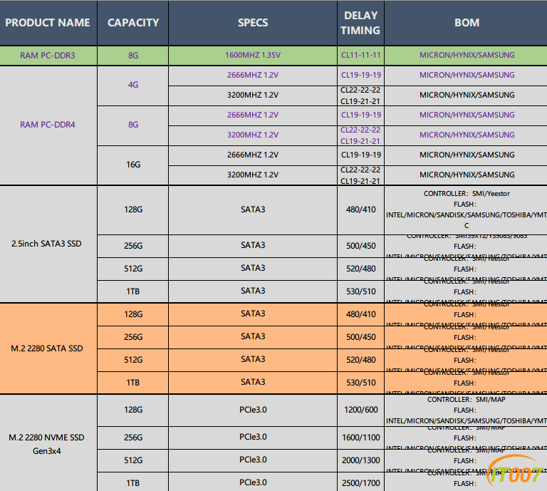Click the CONTROLLER: SMI/Yeestor BOM cell for 128G 2.5inch
Viewport: 547px width, 491px height.
coord(466,210)
